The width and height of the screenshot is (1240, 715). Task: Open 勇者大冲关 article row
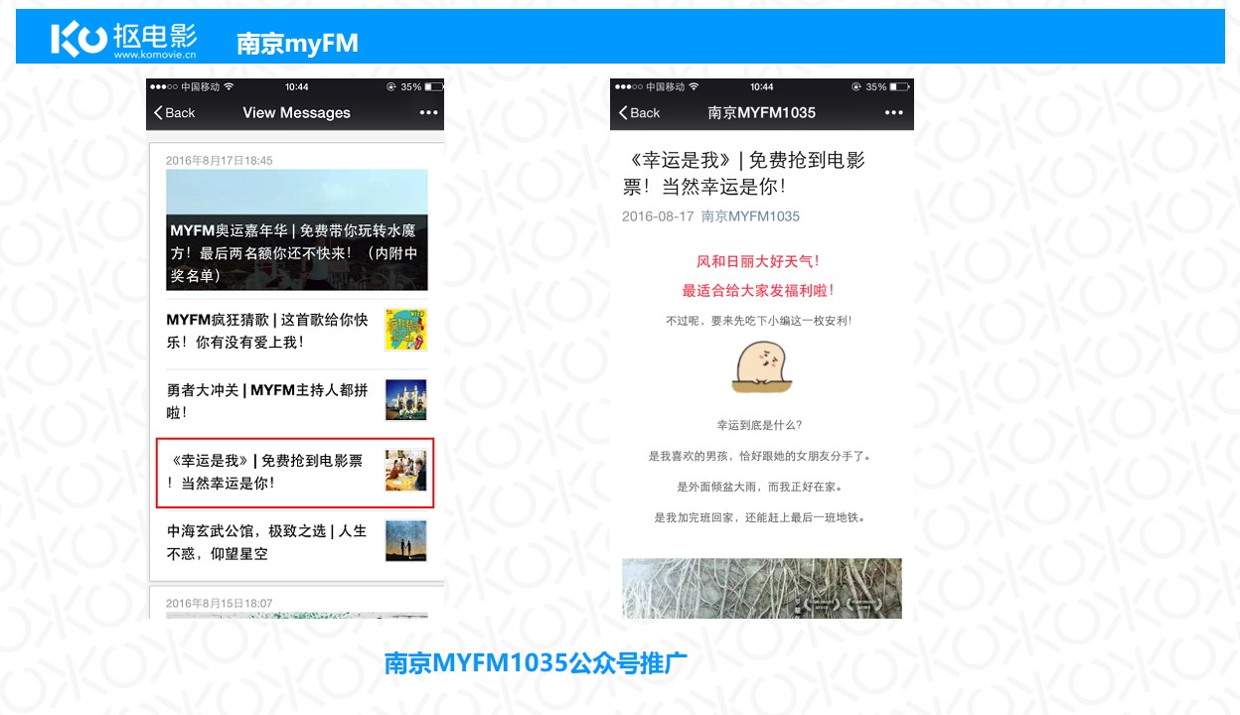click(x=297, y=401)
